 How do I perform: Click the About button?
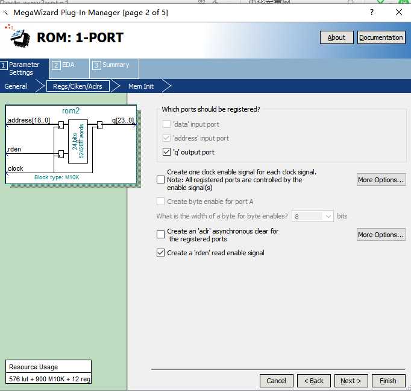(x=336, y=37)
